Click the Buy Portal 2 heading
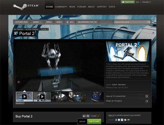The height and width of the screenshot is (125, 164). [24, 116]
